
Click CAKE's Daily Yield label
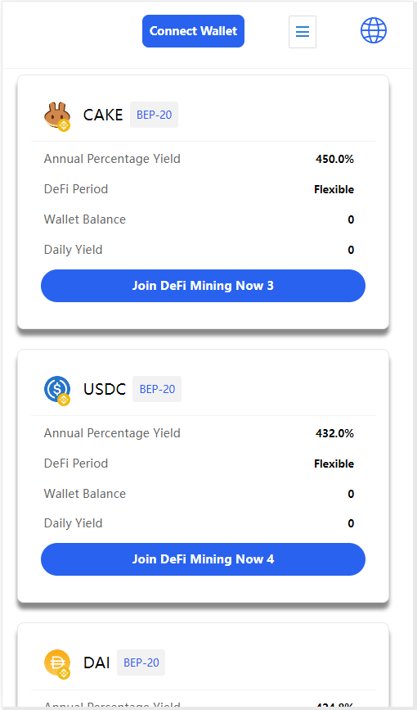point(73,250)
